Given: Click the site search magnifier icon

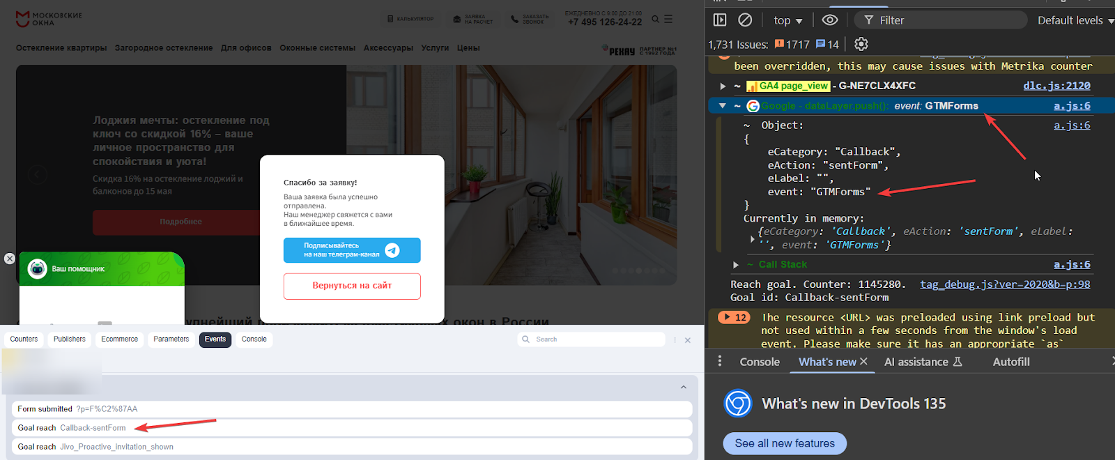Looking at the screenshot, I should [x=655, y=20].
